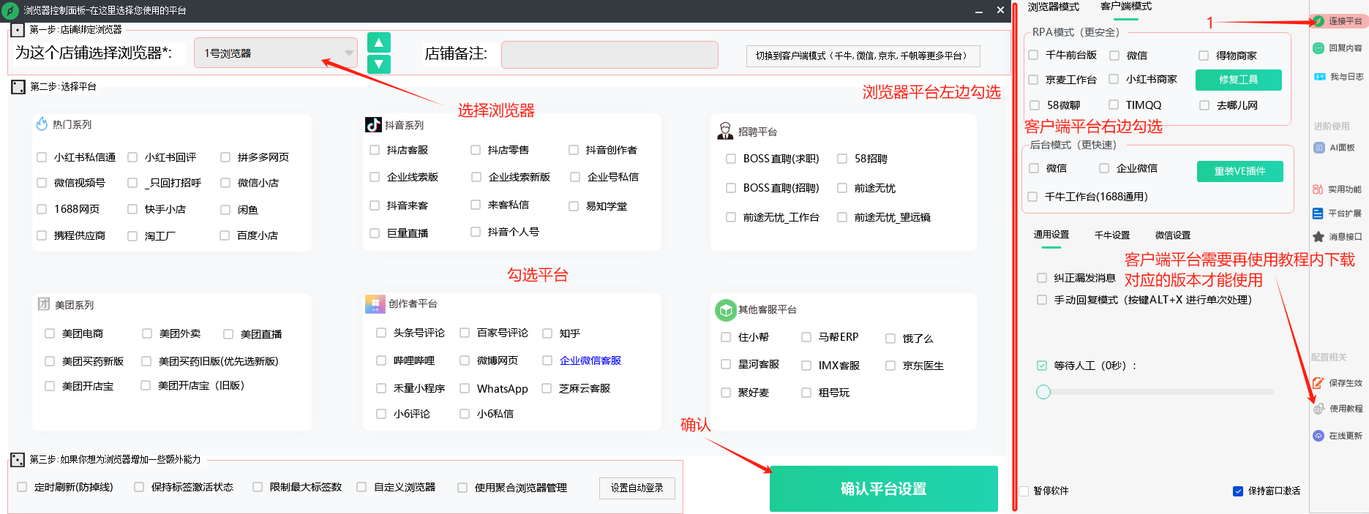The height and width of the screenshot is (514, 1369).
Task: Open the 1号浏览器 browser dropdown
Action: pyautogui.click(x=276, y=53)
